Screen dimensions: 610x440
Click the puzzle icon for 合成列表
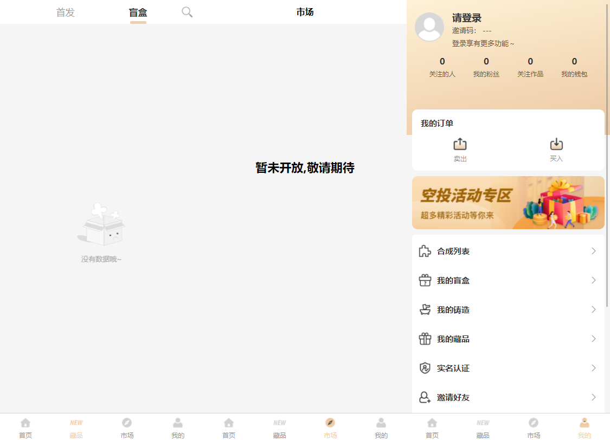(x=425, y=251)
